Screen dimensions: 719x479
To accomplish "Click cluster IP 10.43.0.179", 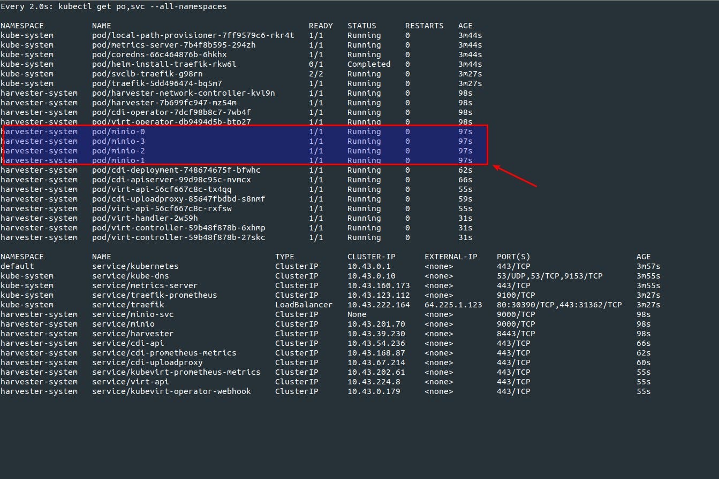I will [x=374, y=391].
